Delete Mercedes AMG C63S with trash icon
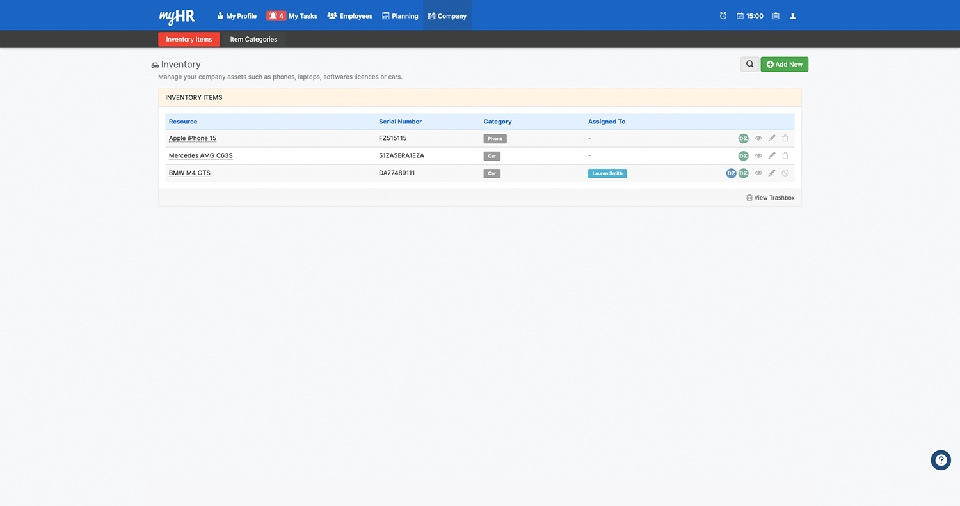Image resolution: width=960 pixels, height=506 pixels. [x=785, y=155]
